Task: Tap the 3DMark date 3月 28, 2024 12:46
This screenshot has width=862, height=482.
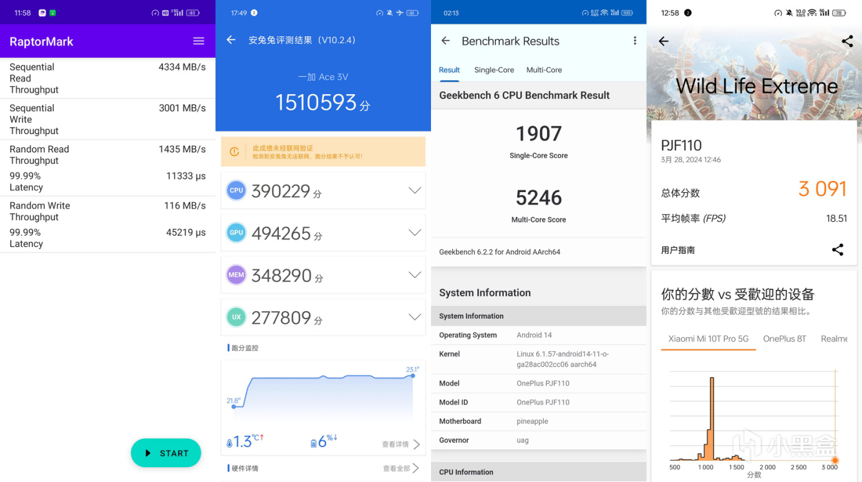Action: click(x=691, y=160)
